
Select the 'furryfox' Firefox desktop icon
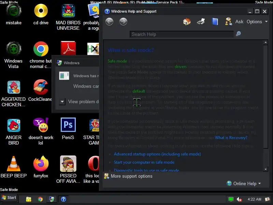pyautogui.click(x=41, y=167)
